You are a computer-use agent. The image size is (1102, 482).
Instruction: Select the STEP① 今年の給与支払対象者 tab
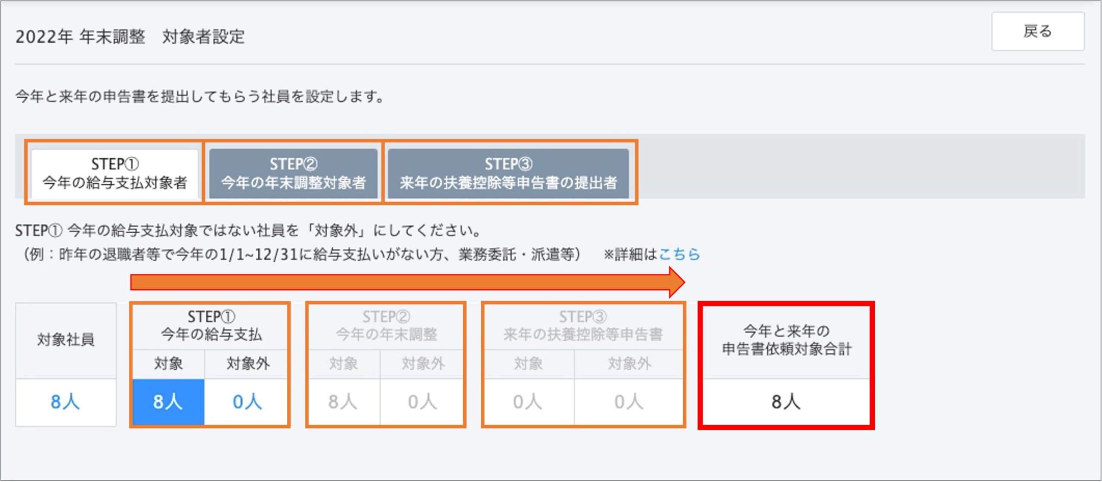(115, 173)
